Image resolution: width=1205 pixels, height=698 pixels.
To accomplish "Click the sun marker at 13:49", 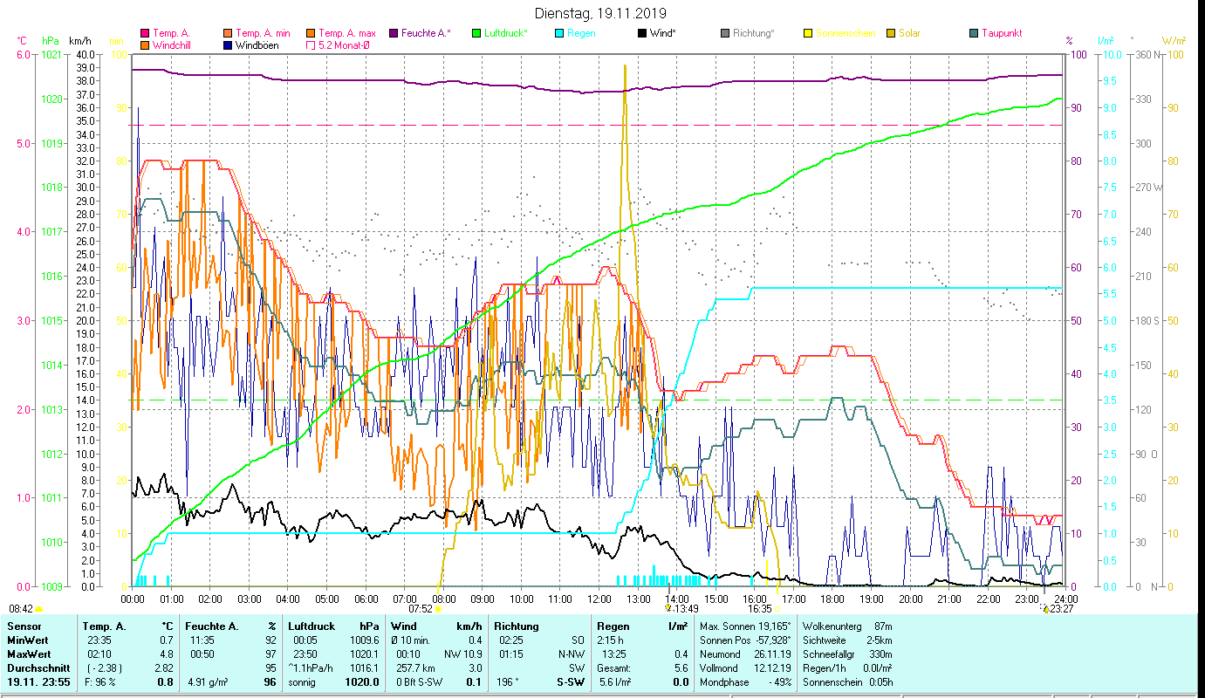I will point(668,607).
